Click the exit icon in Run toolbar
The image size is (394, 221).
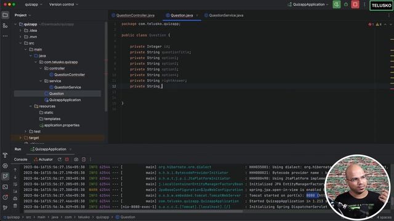[84, 160]
